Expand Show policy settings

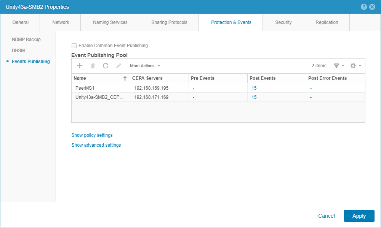[x=92, y=135]
